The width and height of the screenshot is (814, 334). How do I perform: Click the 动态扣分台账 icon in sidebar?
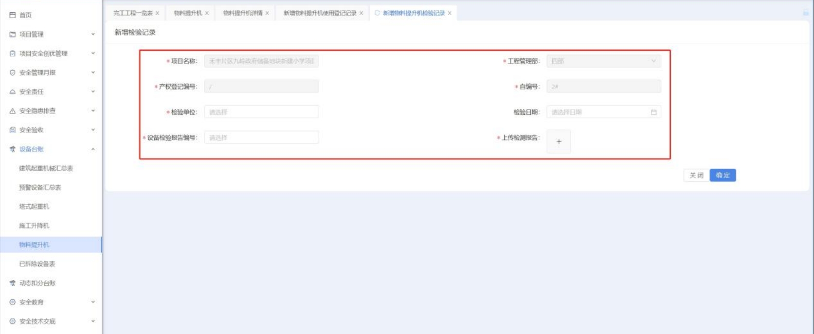(13, 283)
